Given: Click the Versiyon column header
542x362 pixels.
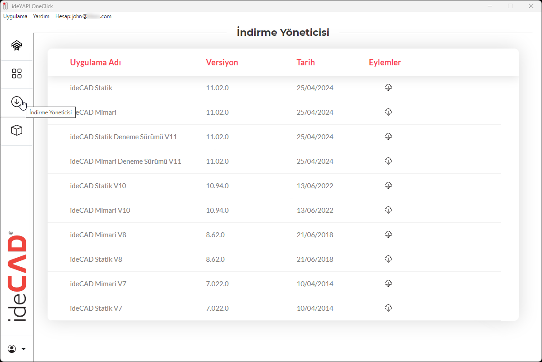Looking at the screenshot, I should click(222, 63).
